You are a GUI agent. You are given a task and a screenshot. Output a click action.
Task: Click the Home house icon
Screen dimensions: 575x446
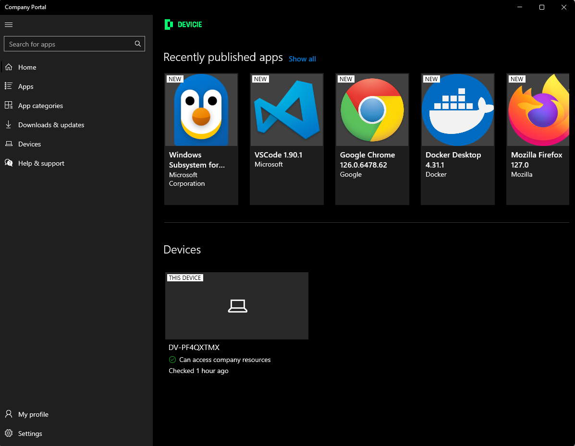pyautogui.click(x=9, y=67)
